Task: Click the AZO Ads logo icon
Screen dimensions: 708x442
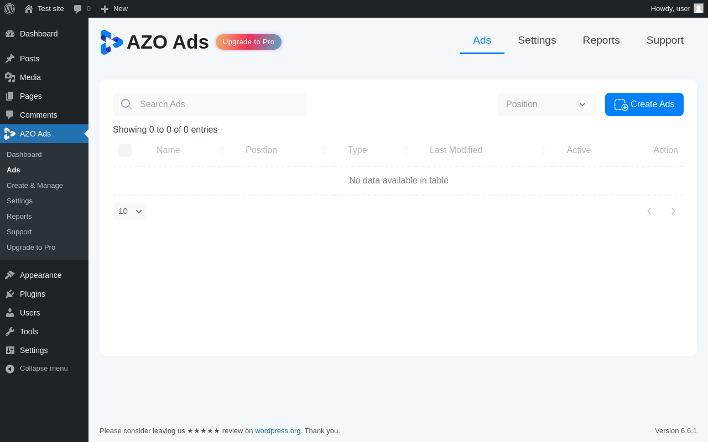Action: [x=111, y=43]
